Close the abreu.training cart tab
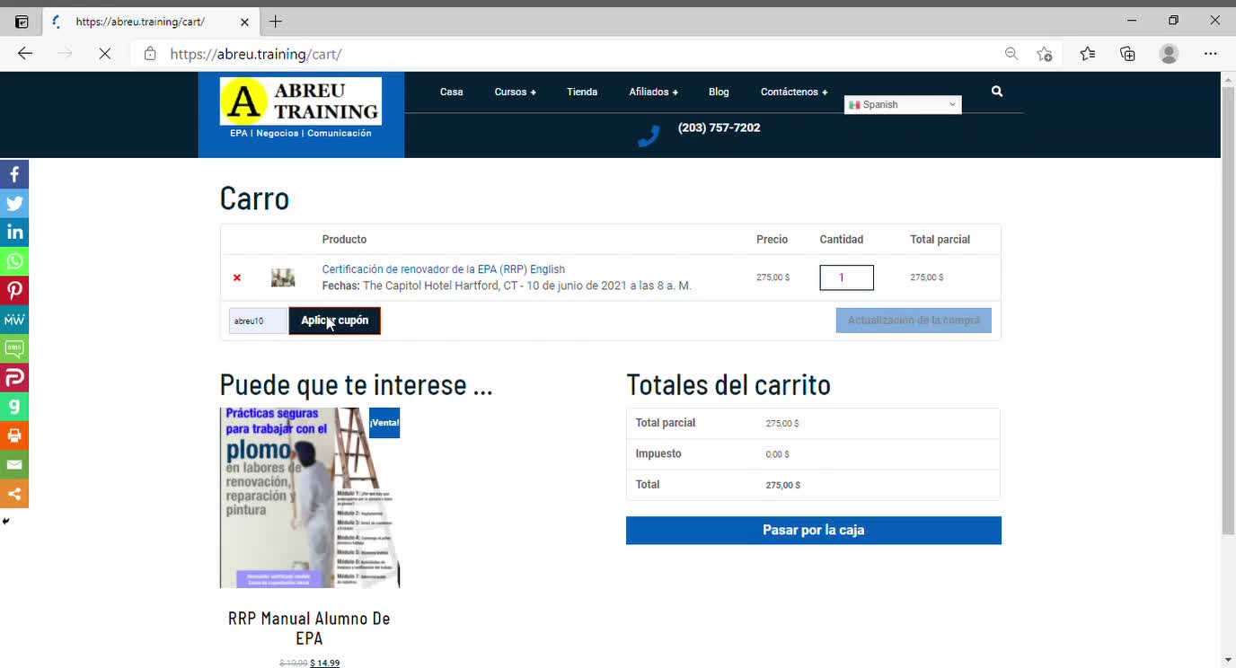 click(x=245, y=22)
